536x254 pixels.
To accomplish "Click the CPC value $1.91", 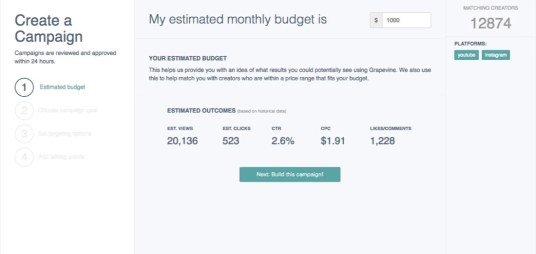I will click(333, 141).
